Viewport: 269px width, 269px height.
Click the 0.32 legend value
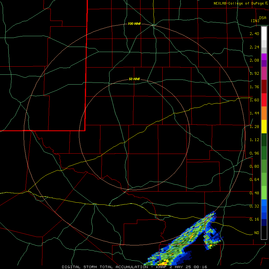[254, 206]
